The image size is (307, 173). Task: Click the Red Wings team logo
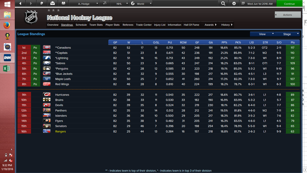point(46,84)
